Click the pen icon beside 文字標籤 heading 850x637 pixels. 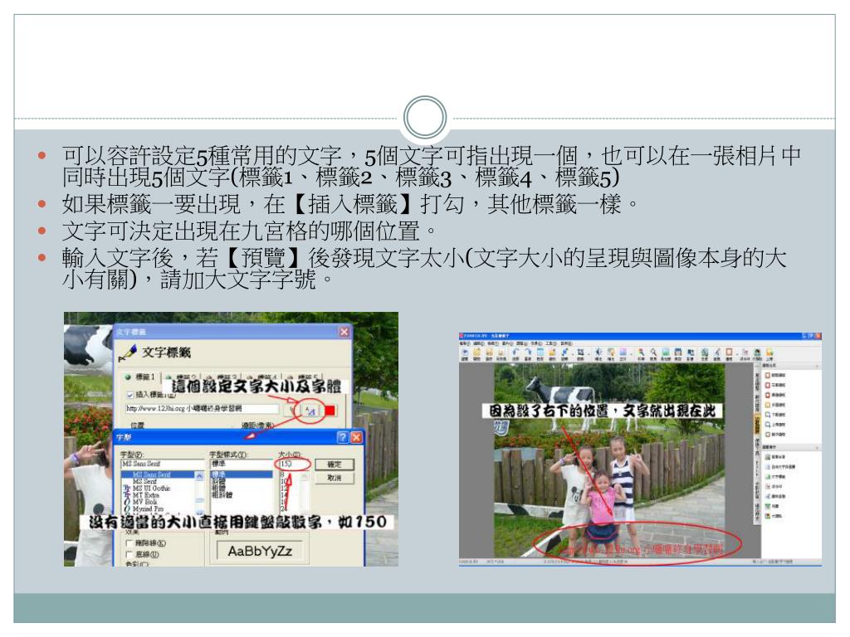(x=128, y=353)
